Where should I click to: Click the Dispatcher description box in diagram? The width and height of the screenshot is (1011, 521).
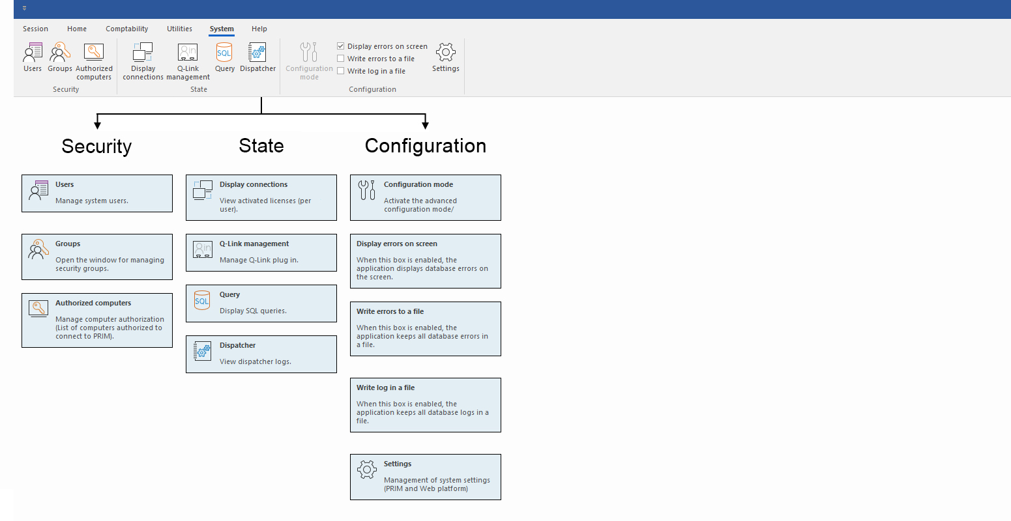[x=261, y=354]
